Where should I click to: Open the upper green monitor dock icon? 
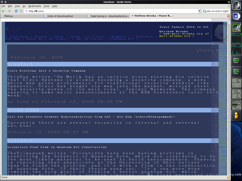click(x=236, y=61)
